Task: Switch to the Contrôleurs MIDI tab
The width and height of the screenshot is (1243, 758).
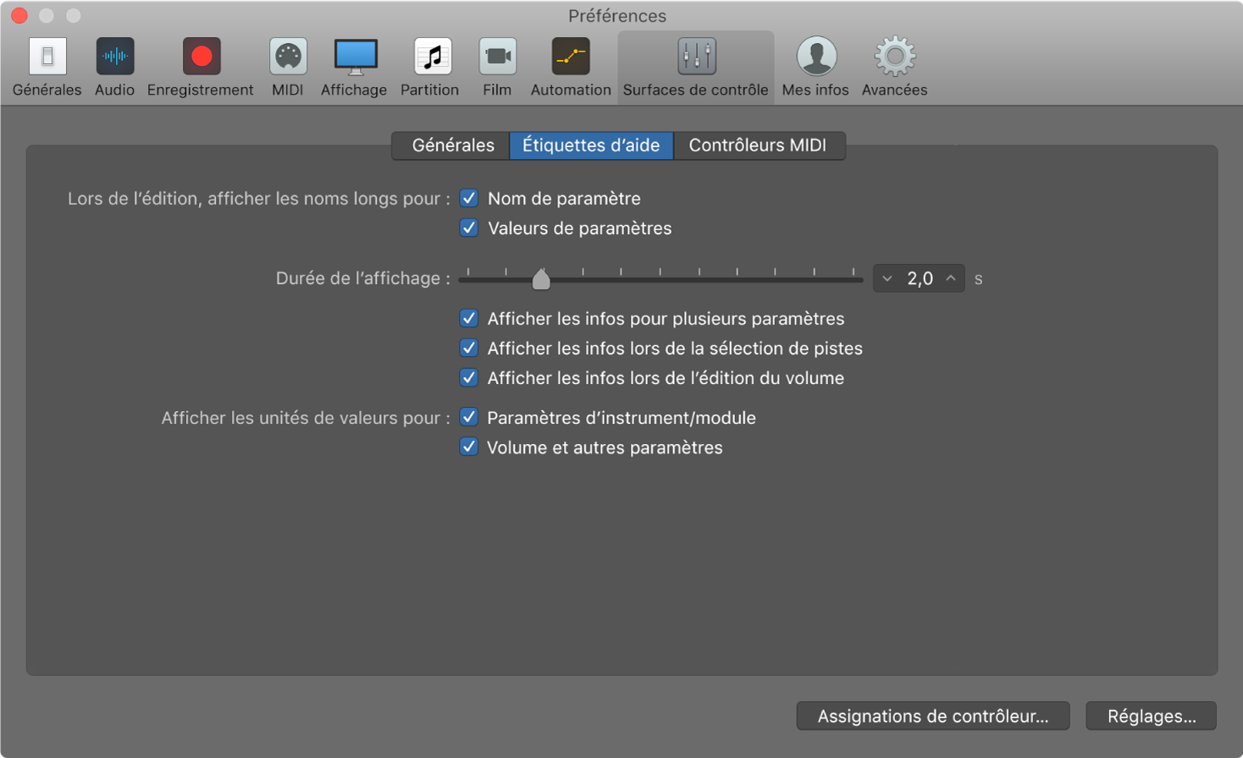Action: (759, 145)
